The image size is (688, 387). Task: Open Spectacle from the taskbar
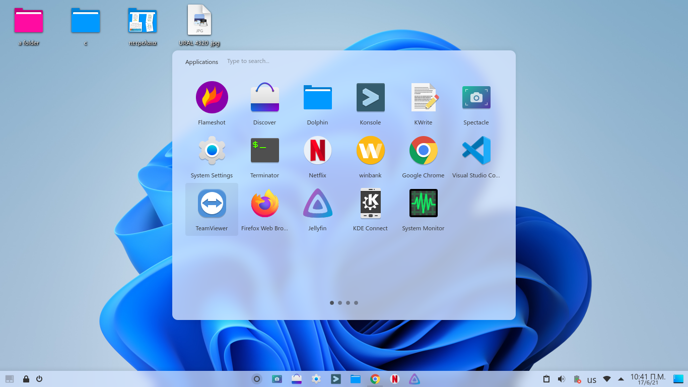pyautogui.click(x=277, y=379)
